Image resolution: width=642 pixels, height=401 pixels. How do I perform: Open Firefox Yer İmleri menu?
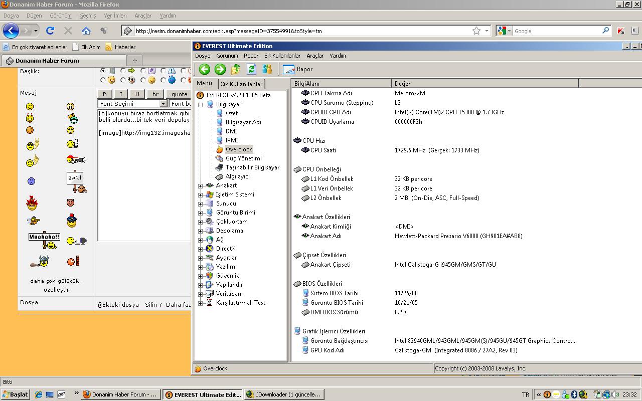pos(115,16)
